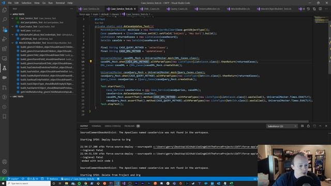Click errors and warnings count in status bar

[x=33, y=179]
